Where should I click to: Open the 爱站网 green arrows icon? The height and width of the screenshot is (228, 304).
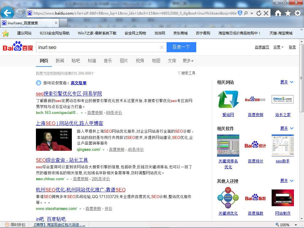coord(228,99)
